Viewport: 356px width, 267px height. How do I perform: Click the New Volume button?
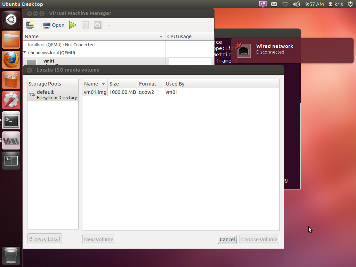pos(98,239)
